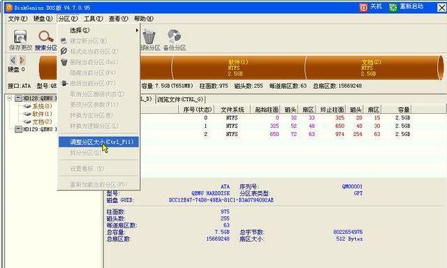447x268 pixels.
Task: Select table row with 序号 2
Action: point(275,134)
